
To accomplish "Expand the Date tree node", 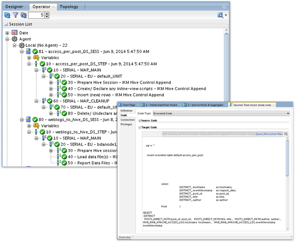I will pos(7,33).
